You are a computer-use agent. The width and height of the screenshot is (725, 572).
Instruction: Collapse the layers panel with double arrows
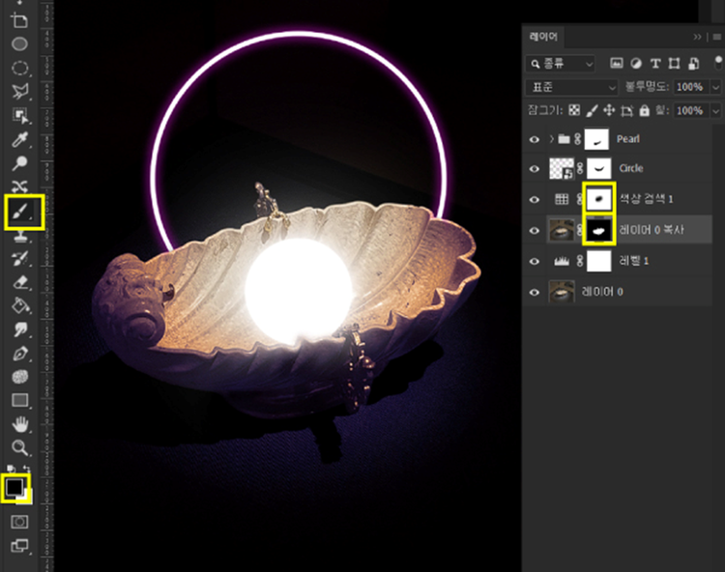tap(697, 37)
